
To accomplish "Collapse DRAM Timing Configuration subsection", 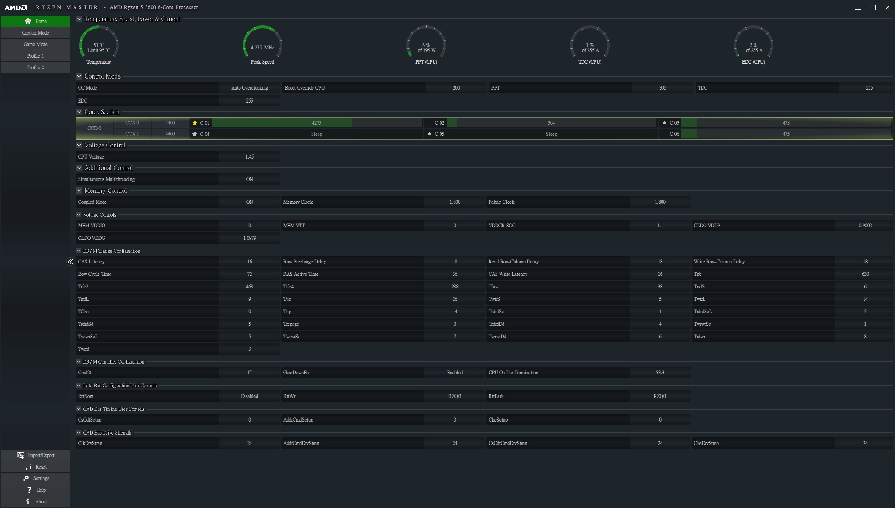I will click(x=79, y=251).
